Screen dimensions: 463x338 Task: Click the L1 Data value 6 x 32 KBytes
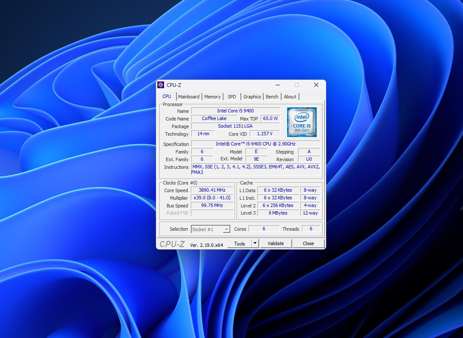pyautogui.click(x=278, y=190)
